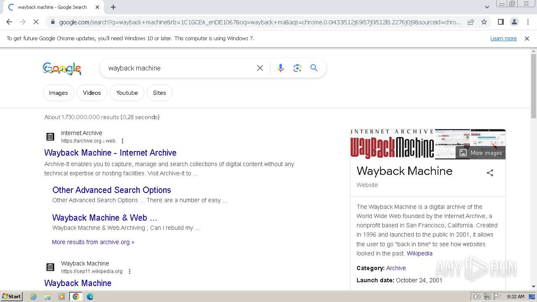The width and height of the screenshot is (537, 302).
Task: Click the 'Launch date:' label
Action: [x=375, y=280]
